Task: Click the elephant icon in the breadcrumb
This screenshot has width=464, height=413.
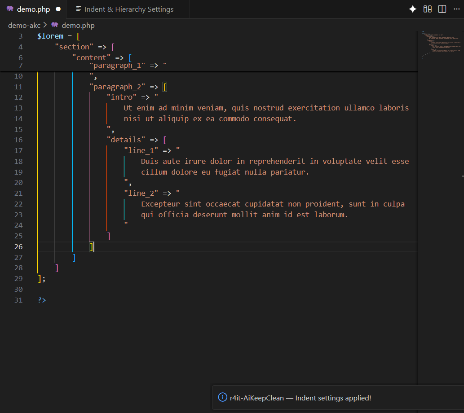Action: coord(54,25)
